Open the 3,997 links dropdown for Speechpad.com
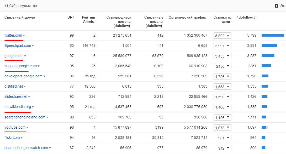This screenshot has height=154, width=286. 223,46
